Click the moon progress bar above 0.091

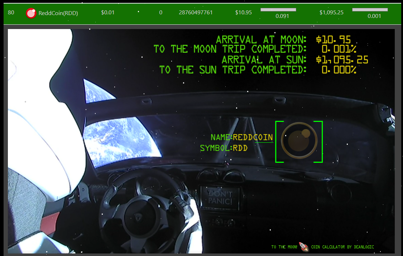point(278,10)
